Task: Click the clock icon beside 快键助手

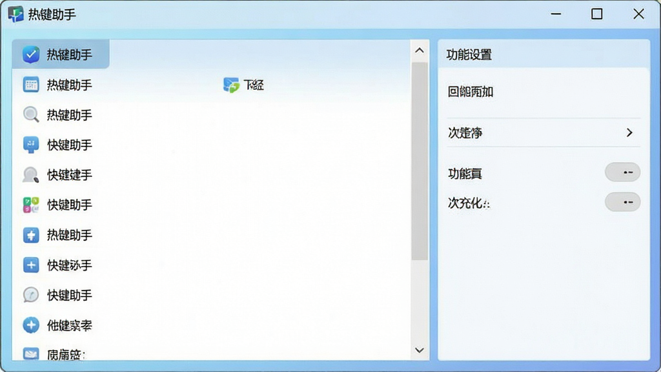Action: [x=31, y=294]
